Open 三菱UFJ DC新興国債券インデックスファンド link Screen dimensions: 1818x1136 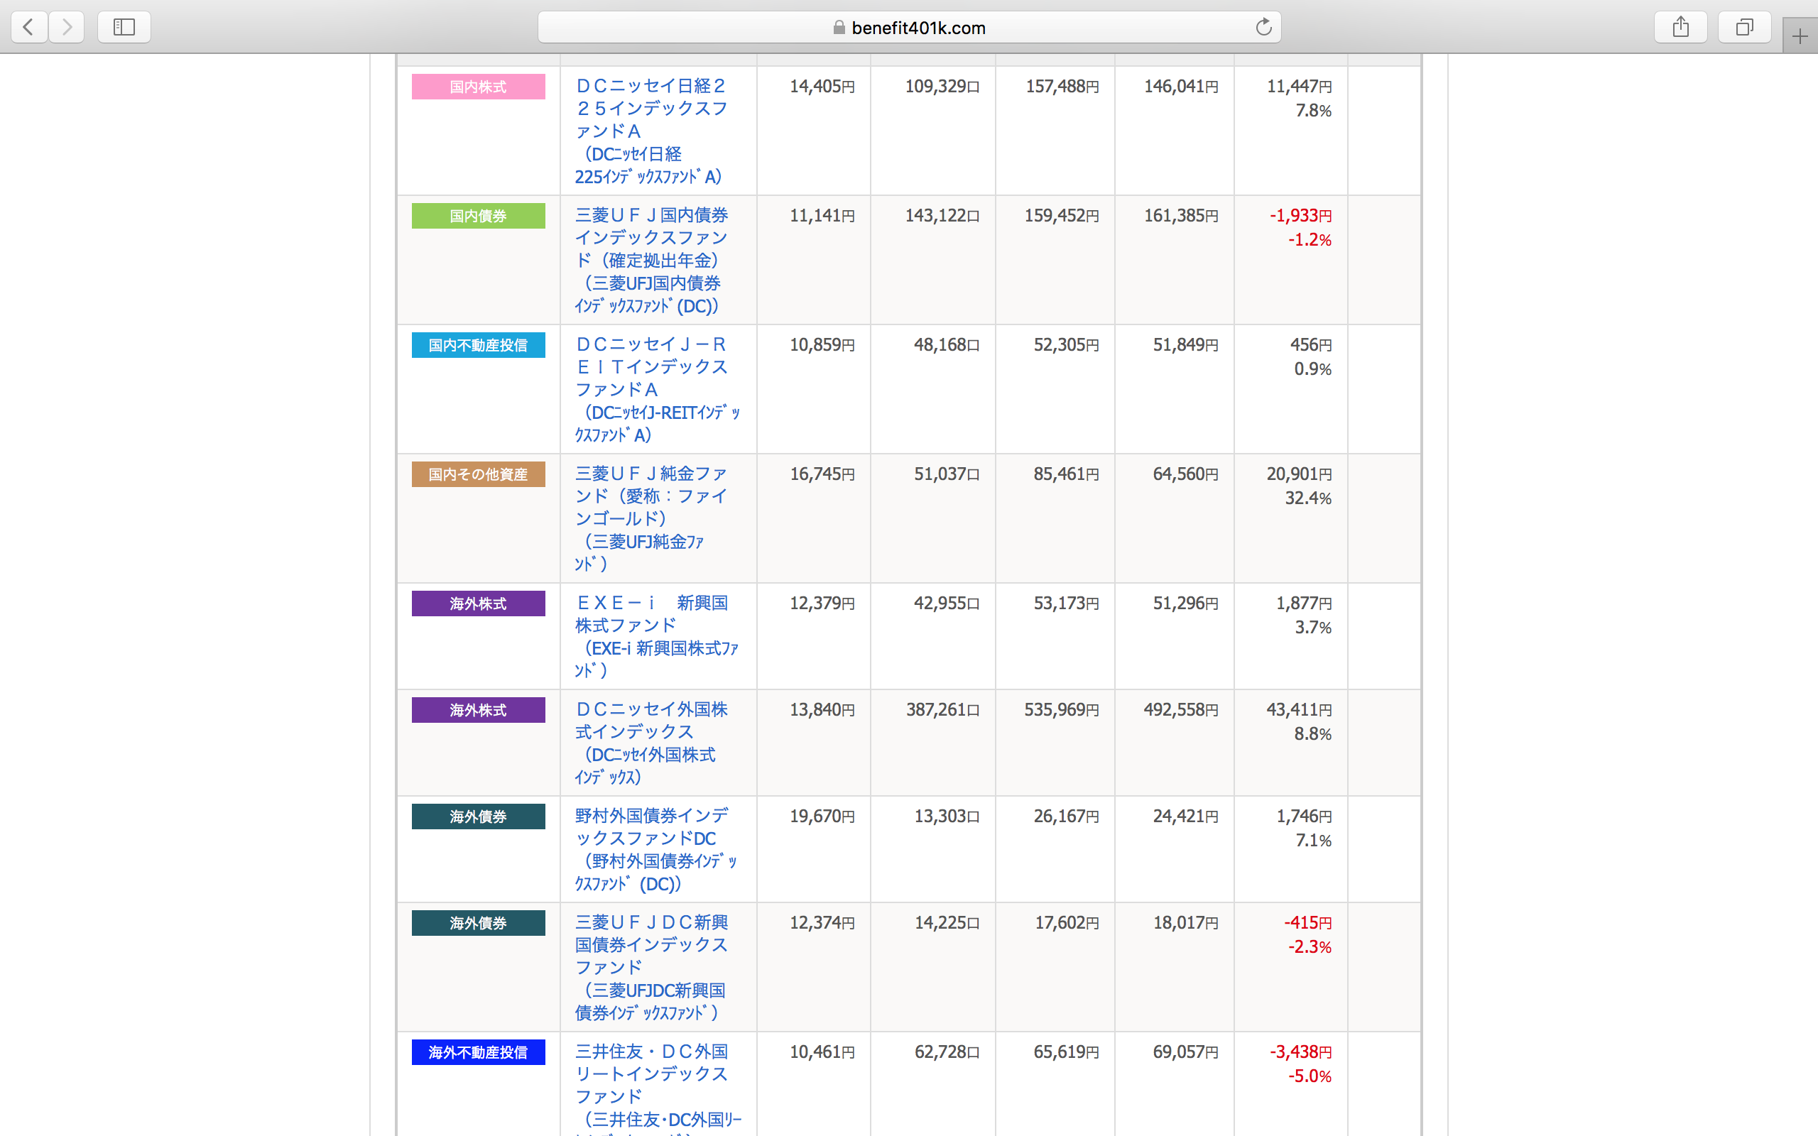(x=651, y=967)
